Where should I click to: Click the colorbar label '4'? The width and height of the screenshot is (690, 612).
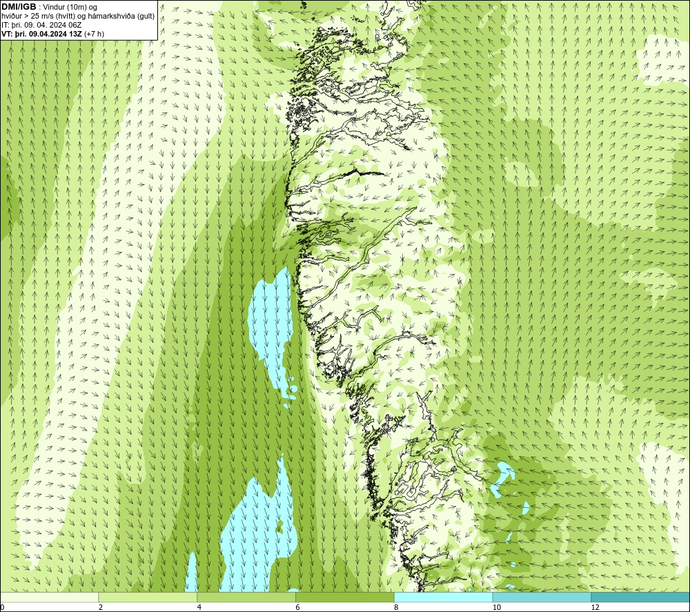199,607
